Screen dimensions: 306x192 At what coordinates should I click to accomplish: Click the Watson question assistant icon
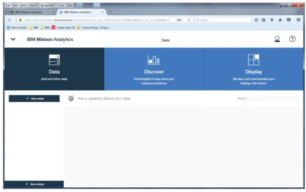point(71,98)
